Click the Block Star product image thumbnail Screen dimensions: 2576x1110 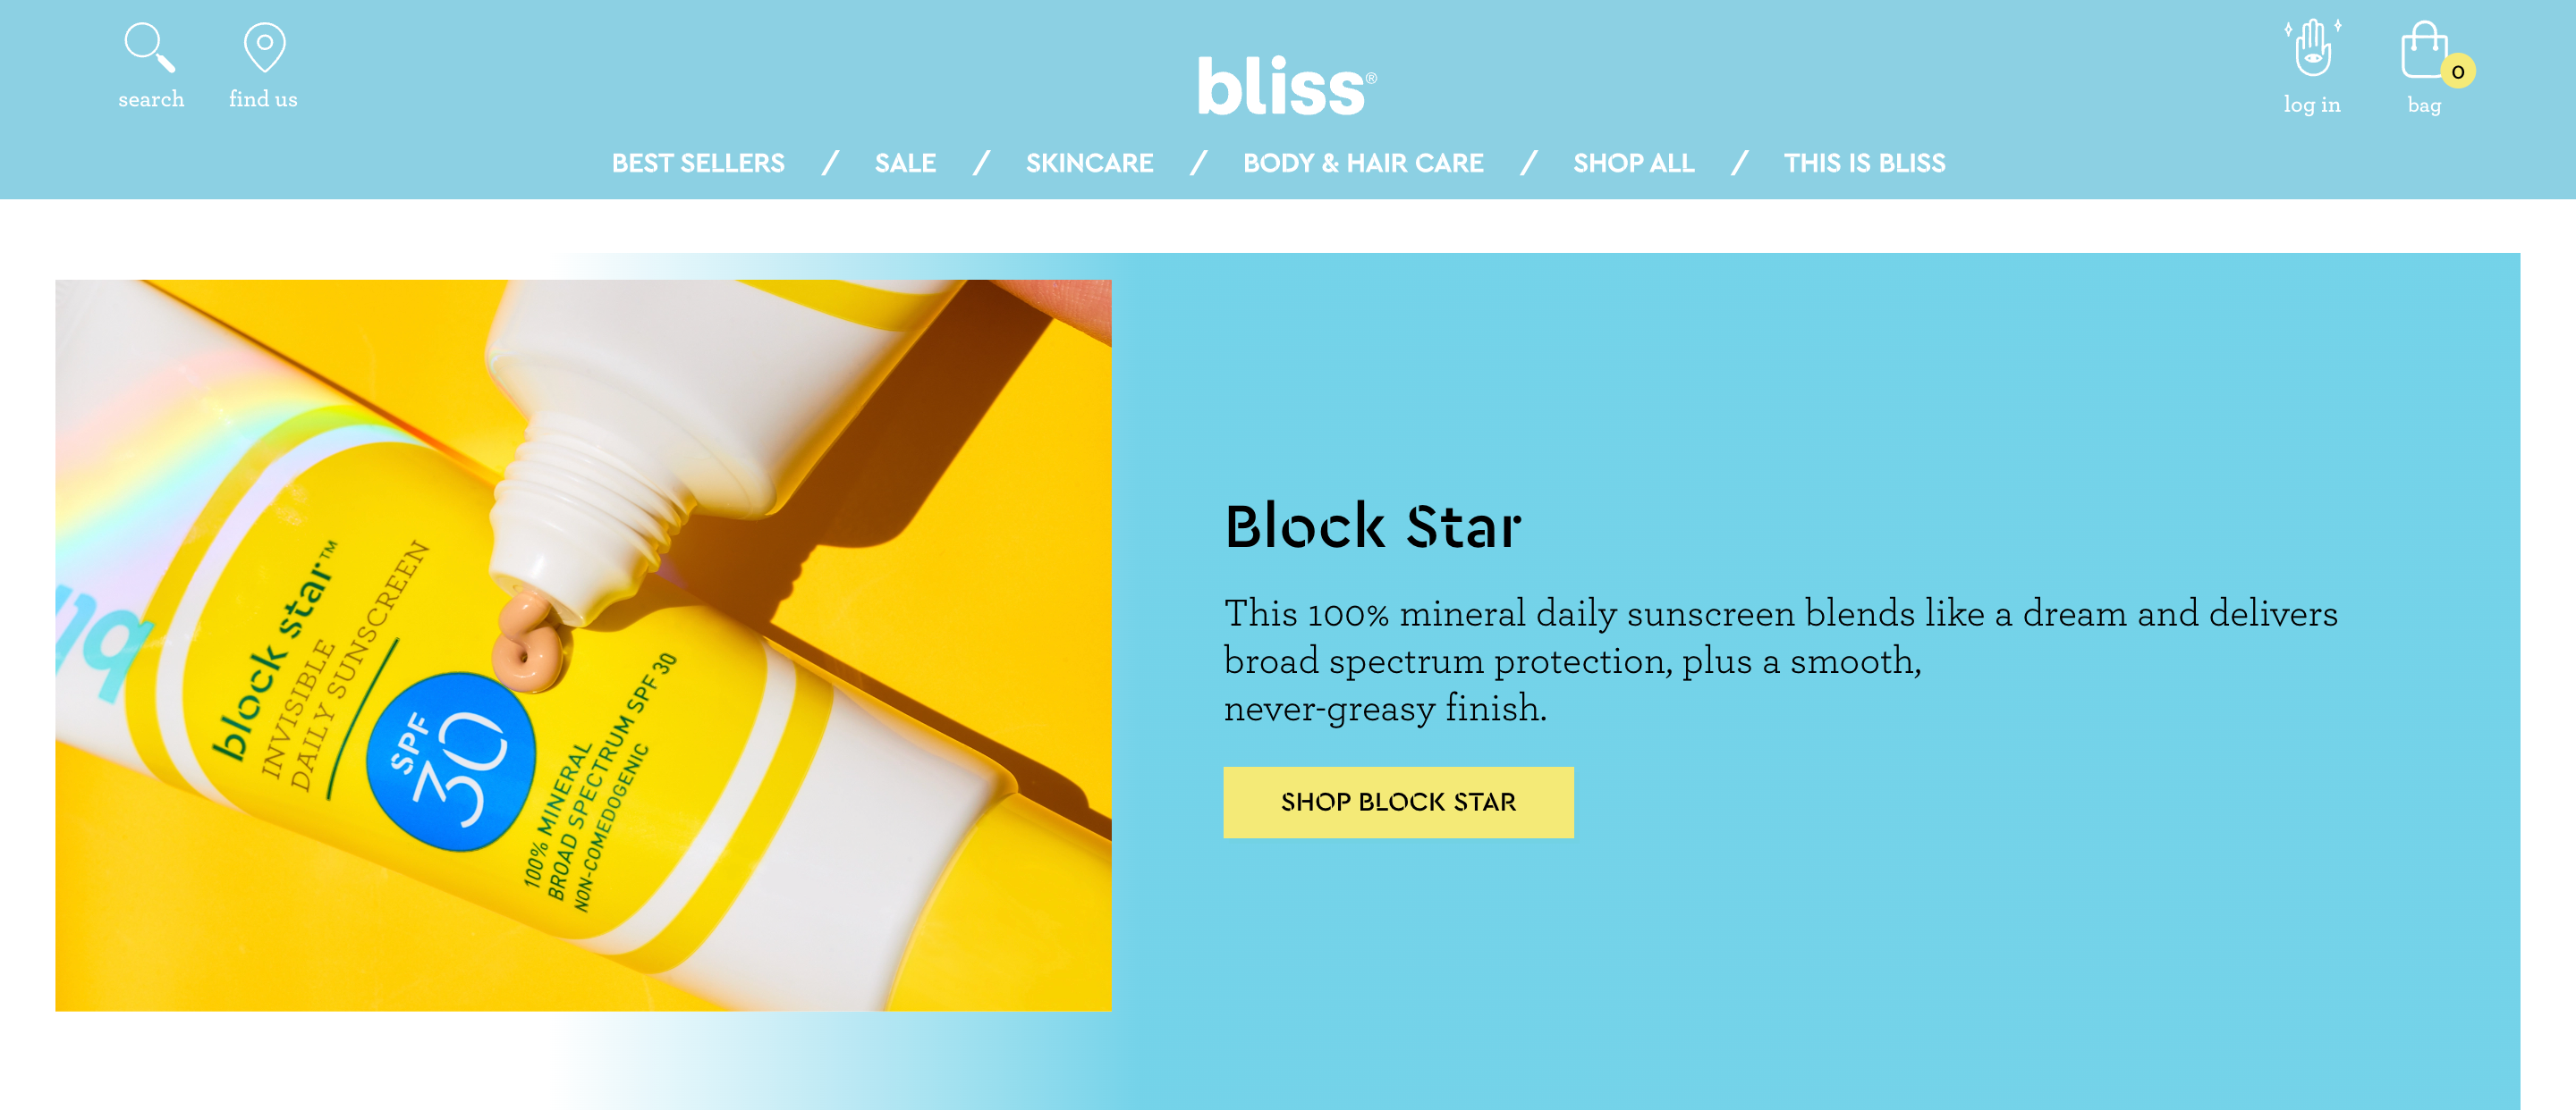pos(581,657)
